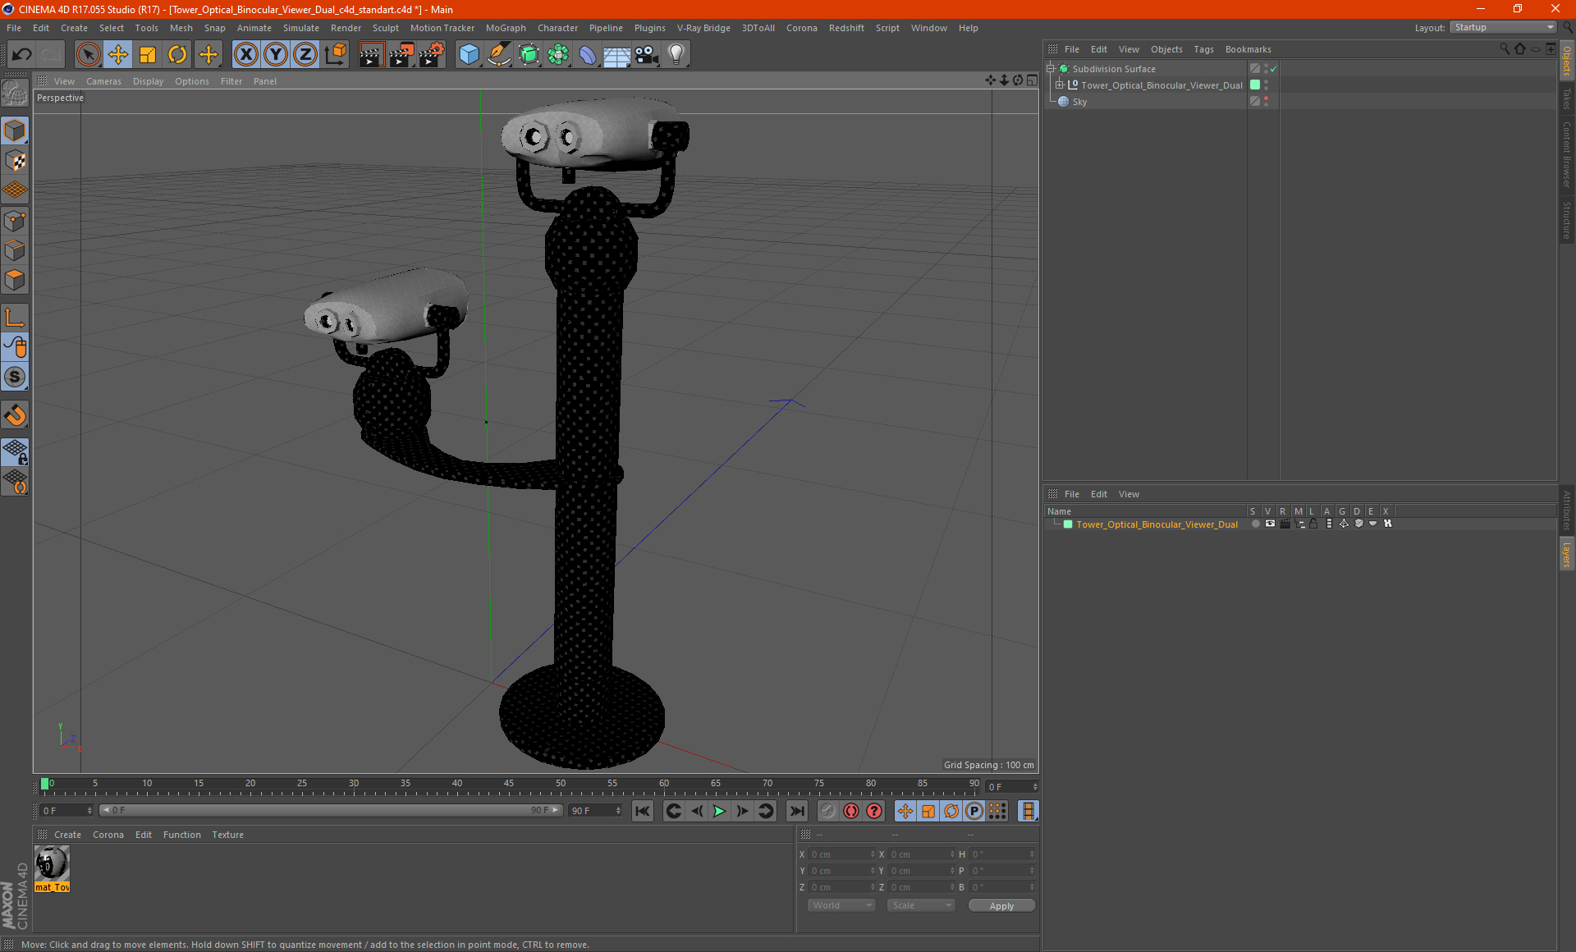
Task: Open the Deformer bend icon
Action: click(588, 55)
